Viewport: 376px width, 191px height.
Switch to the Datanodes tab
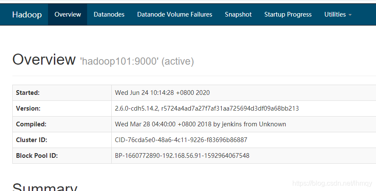click(x=109, y=14)
